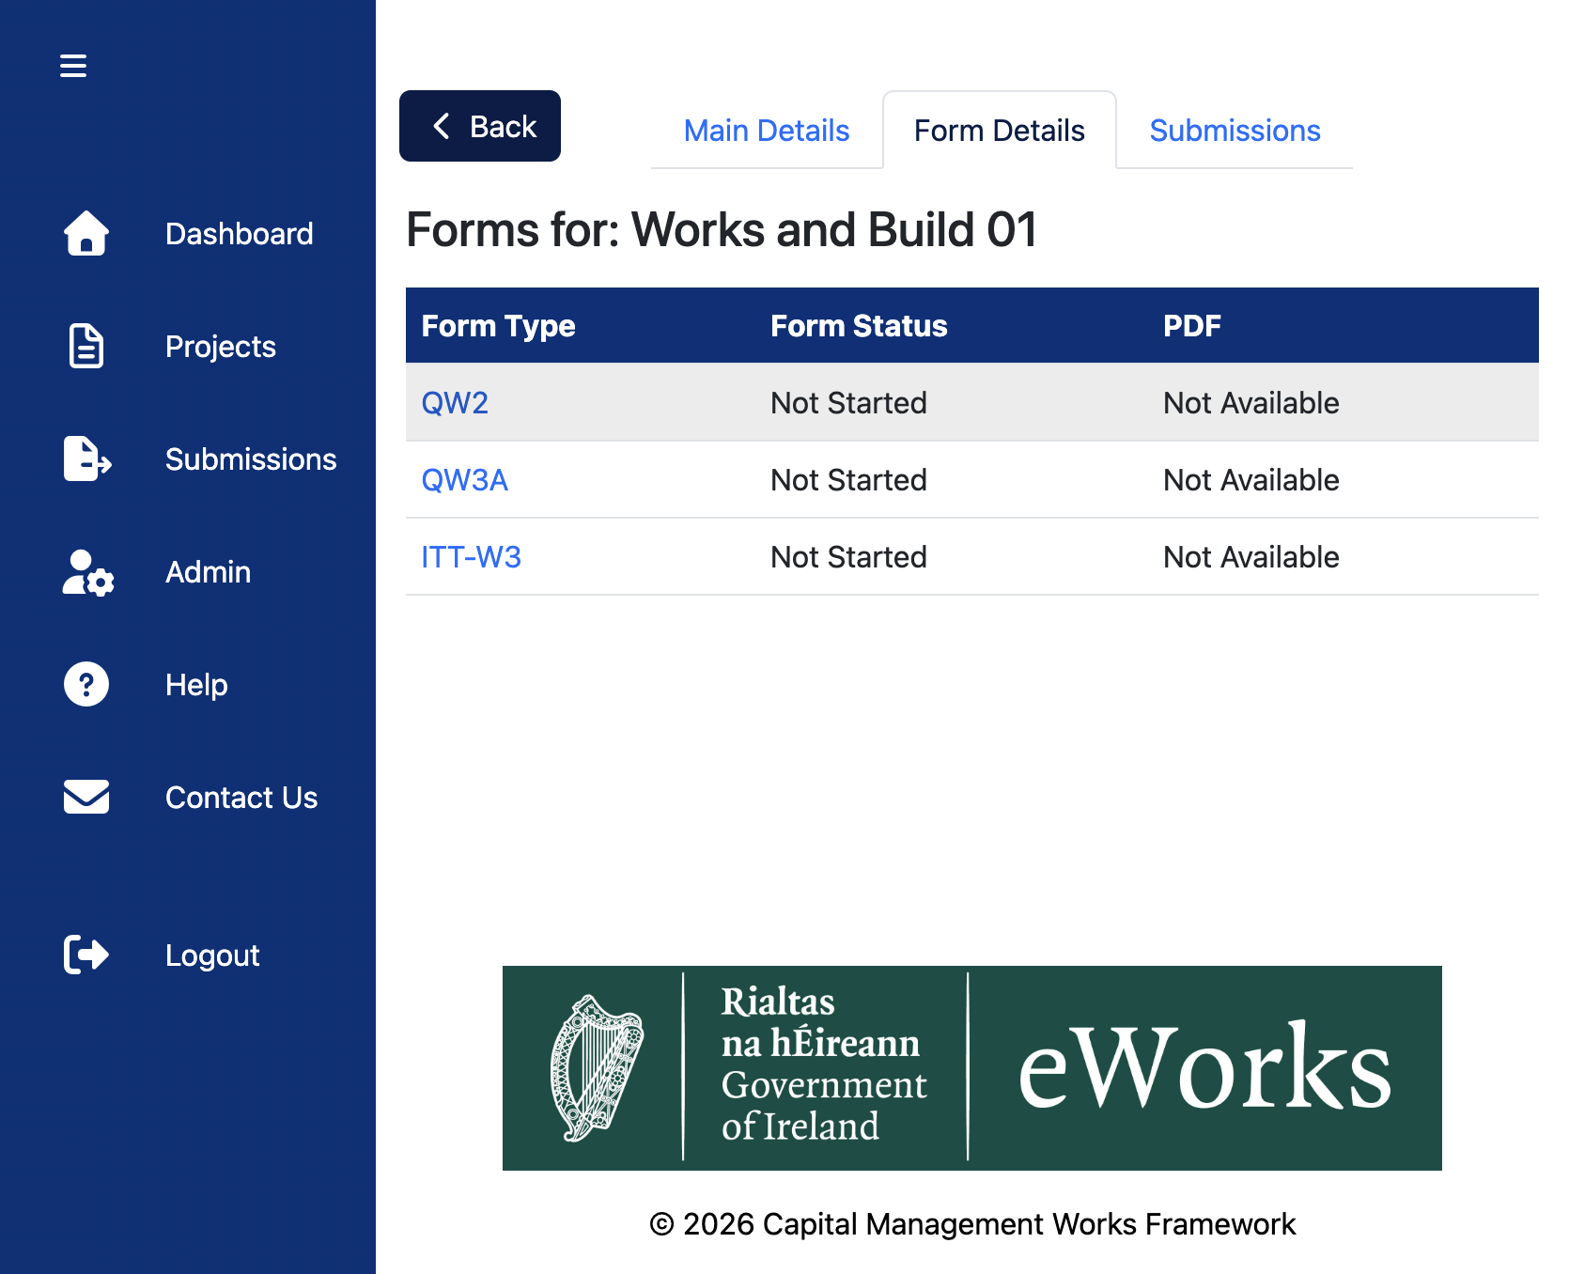Click the Forms for: Works and Build 01 heading
The width and height of the screenshot is (1569, 1274).
(x=722, y=230)
